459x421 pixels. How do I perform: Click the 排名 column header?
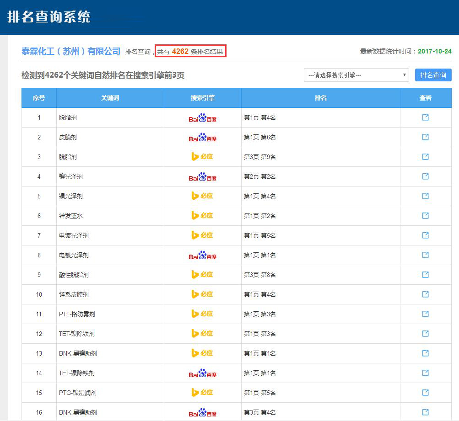click(x=320, y=98)
